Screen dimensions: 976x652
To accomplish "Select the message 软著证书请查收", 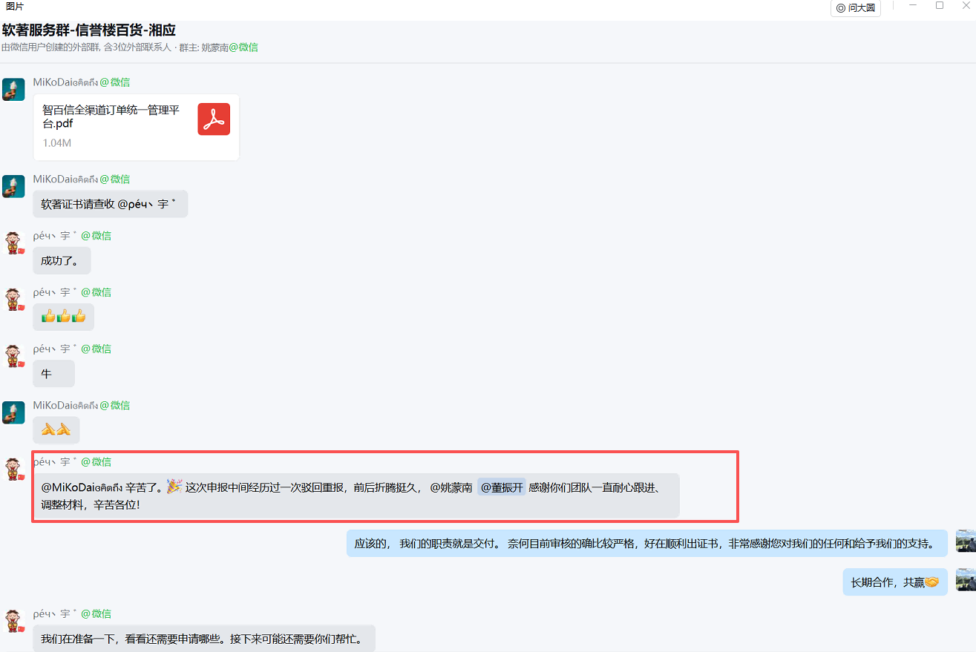I will (110, 204).
